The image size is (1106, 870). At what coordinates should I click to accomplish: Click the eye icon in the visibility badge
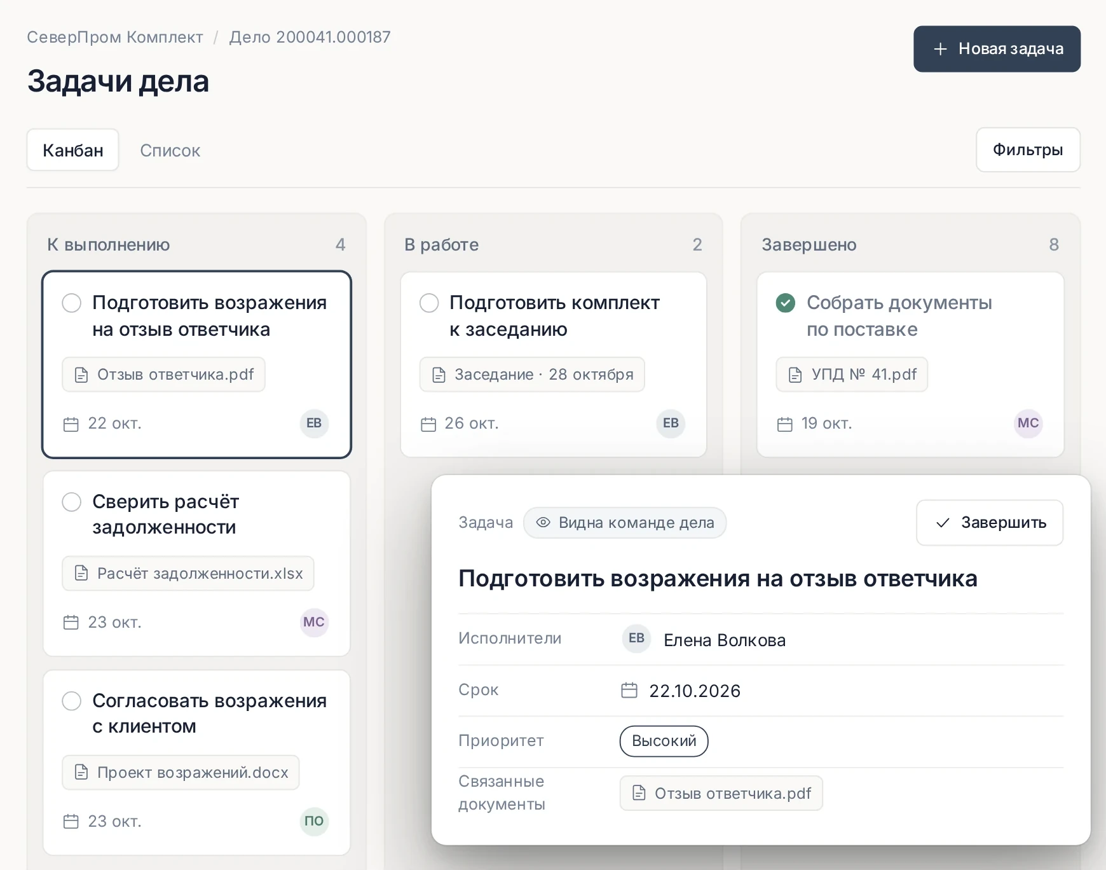point(543,523)
